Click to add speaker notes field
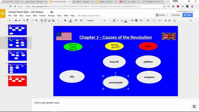This screenshot has width=199, height=112. coord(47,103)
